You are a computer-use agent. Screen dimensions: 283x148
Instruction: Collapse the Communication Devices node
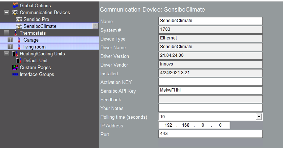click(7, 12)
